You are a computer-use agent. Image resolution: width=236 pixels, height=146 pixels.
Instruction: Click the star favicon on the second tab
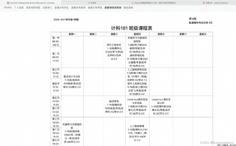89,3
